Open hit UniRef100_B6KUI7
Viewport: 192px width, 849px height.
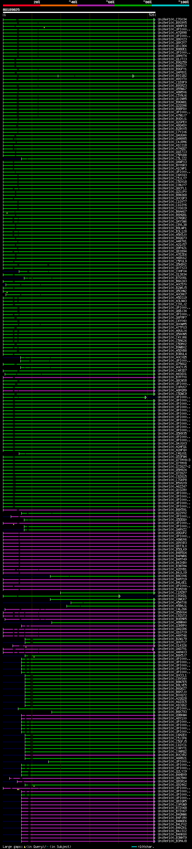tap(172, 66)
